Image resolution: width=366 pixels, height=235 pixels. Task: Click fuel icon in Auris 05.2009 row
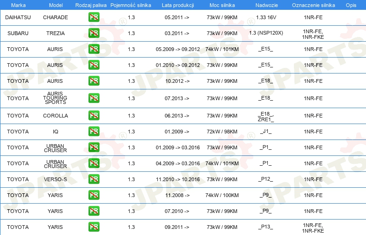[x=94, y=49]
